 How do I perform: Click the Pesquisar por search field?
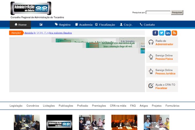(x=158, y=12)
